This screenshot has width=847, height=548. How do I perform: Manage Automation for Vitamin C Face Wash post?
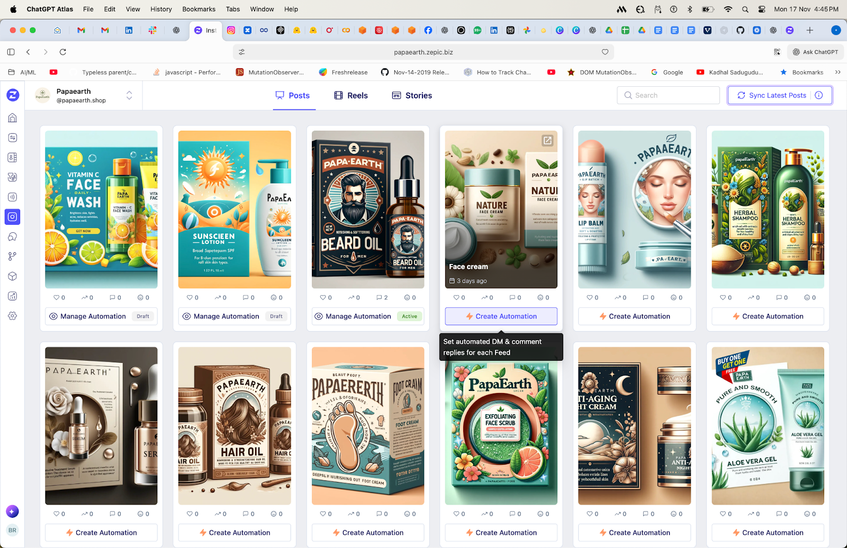(x=101, y=316)
